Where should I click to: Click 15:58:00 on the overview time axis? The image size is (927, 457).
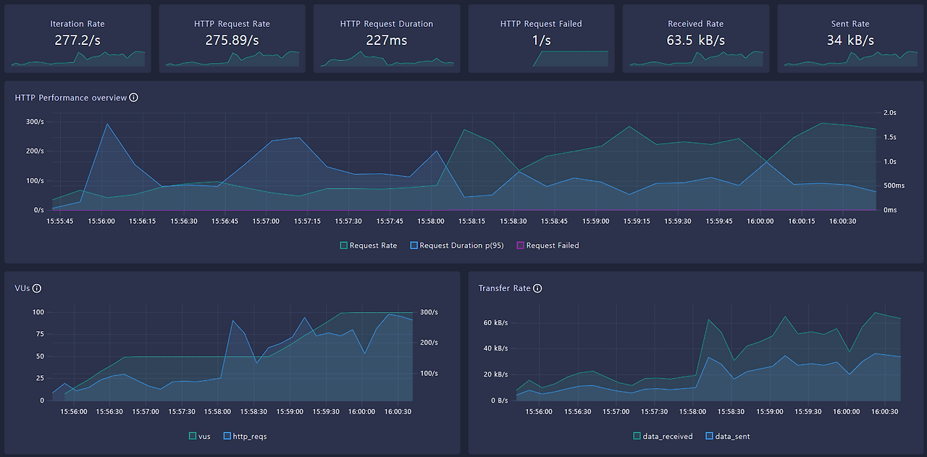[x=431, y=222]
